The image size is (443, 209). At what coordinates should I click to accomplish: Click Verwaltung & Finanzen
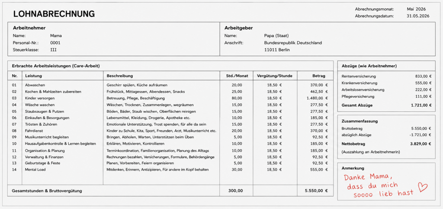(x=45, y=157)
